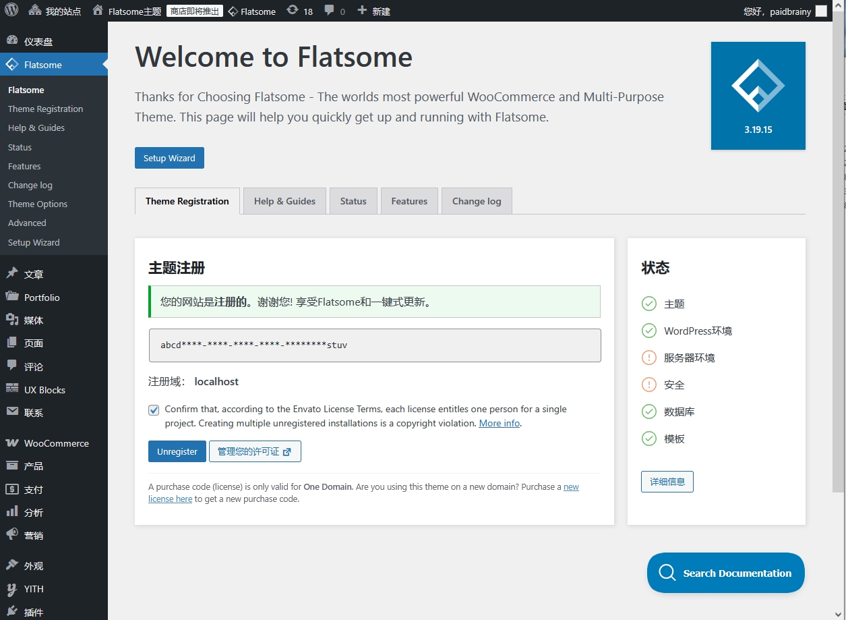
Task: Open the 媒体 media icon in sidebar
Action: [12, 320]
